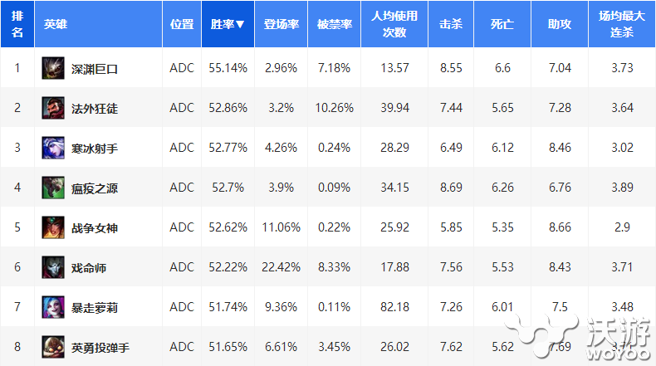Click the 深渊巨口 hero portrait icon
Screen dimensions: 656x366
click(54, 68)
